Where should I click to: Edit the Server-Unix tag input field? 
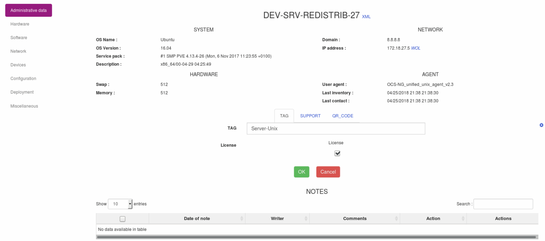336,128
